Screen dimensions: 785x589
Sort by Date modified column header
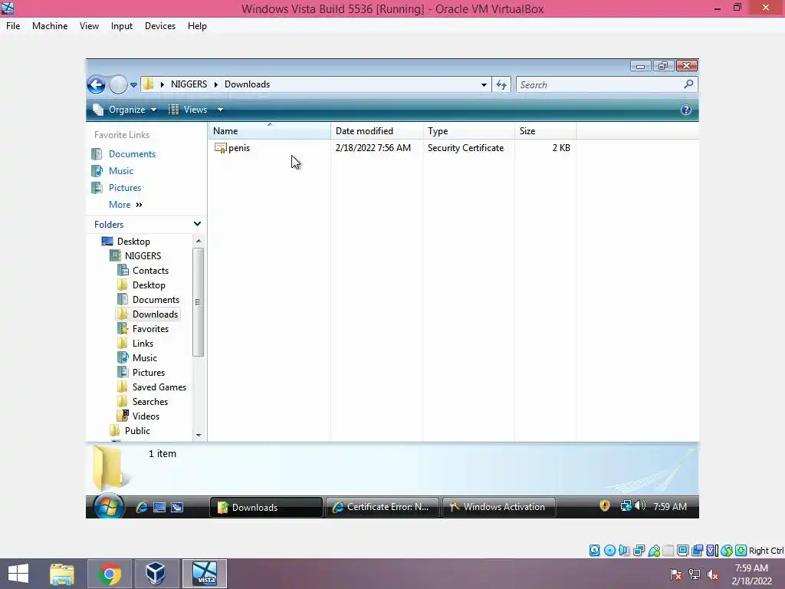pos(376,130)
